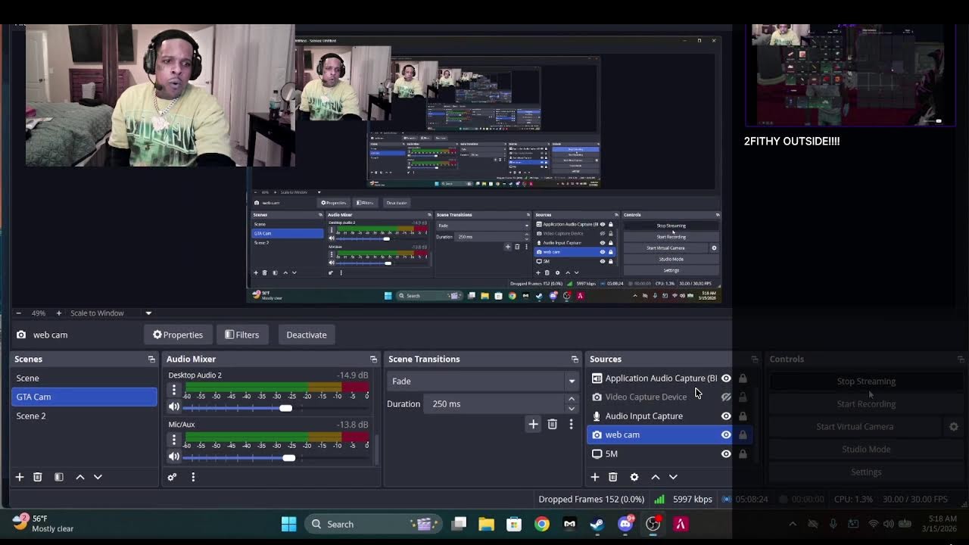Increase transition duration with up stepper arrow

[572, 399]
